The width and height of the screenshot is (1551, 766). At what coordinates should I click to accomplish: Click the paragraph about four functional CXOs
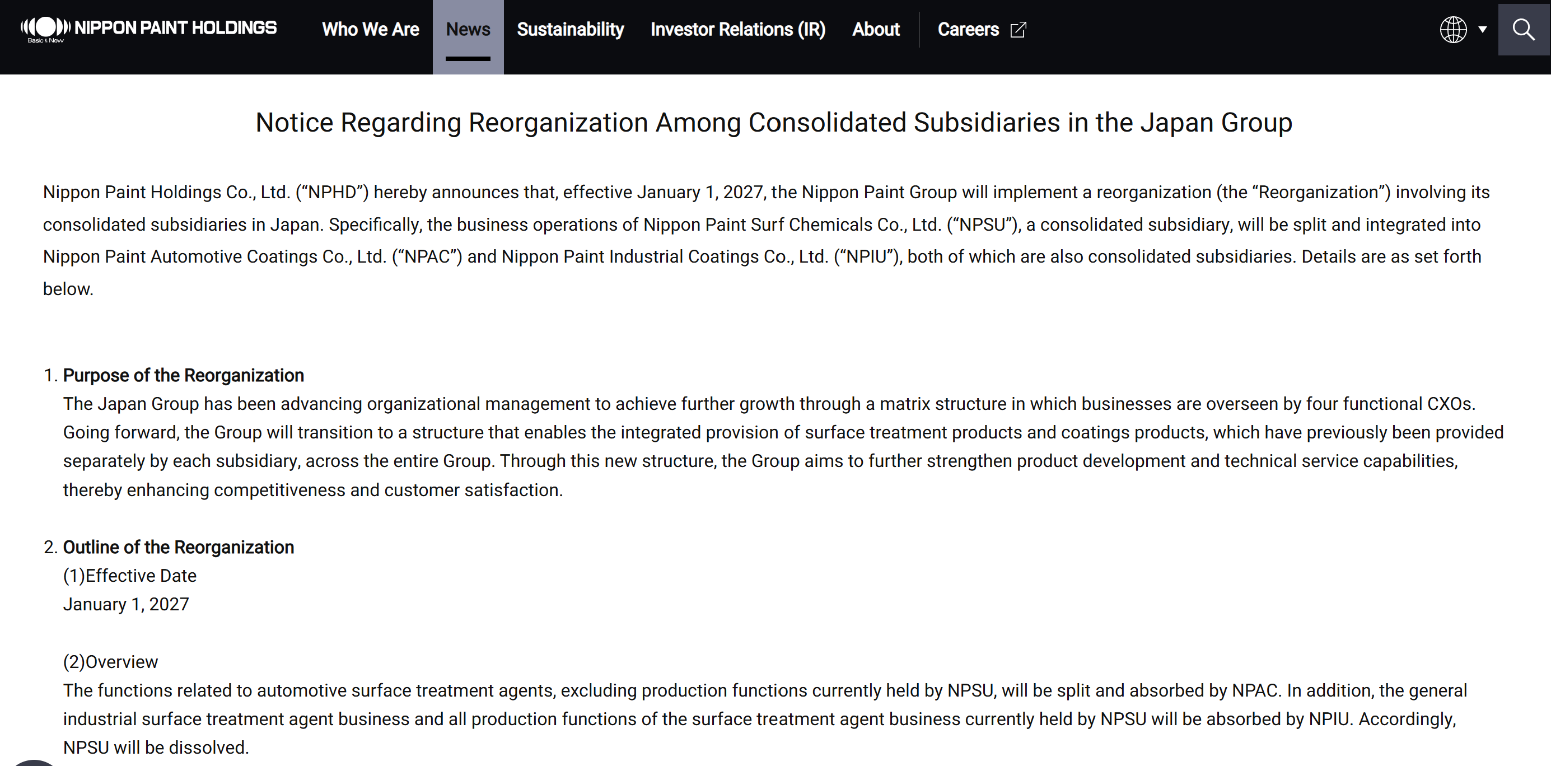pos(783,447)
